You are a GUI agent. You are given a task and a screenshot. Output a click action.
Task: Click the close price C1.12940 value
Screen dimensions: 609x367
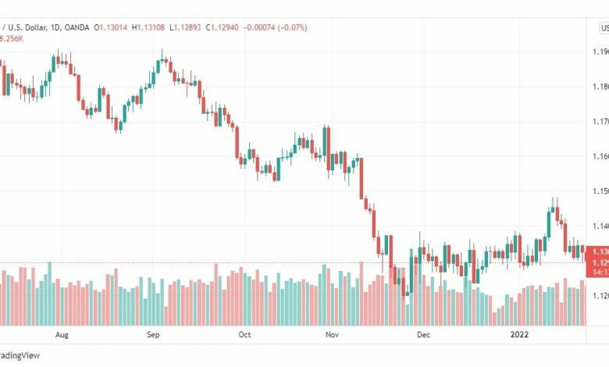pyautogui.click(x=223, y=27)
